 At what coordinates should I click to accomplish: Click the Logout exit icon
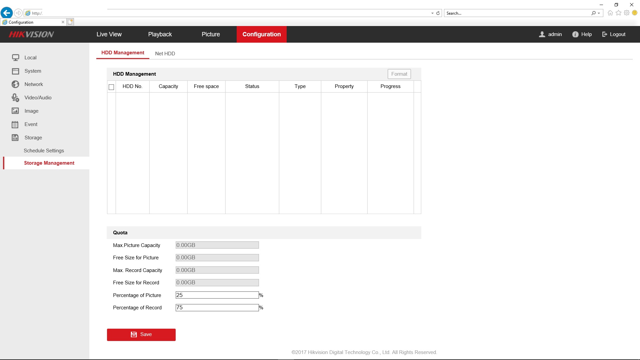tap(605, 34)
